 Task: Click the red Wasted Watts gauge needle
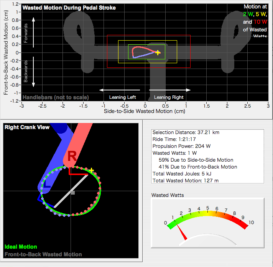[x=182, y=232]
